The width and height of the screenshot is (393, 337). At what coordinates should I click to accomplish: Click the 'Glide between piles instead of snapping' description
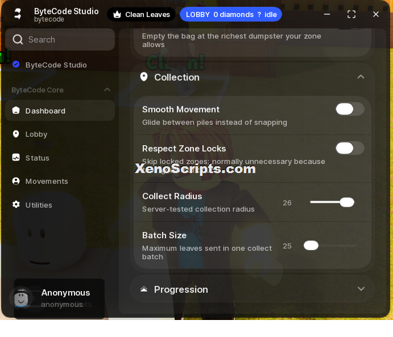coord(214,122)
